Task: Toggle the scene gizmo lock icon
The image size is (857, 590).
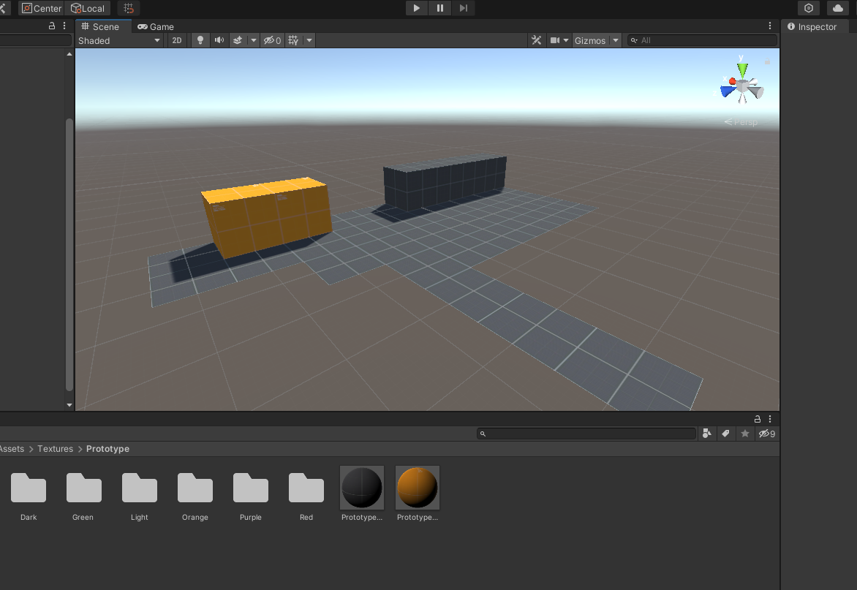Action: 767,61
